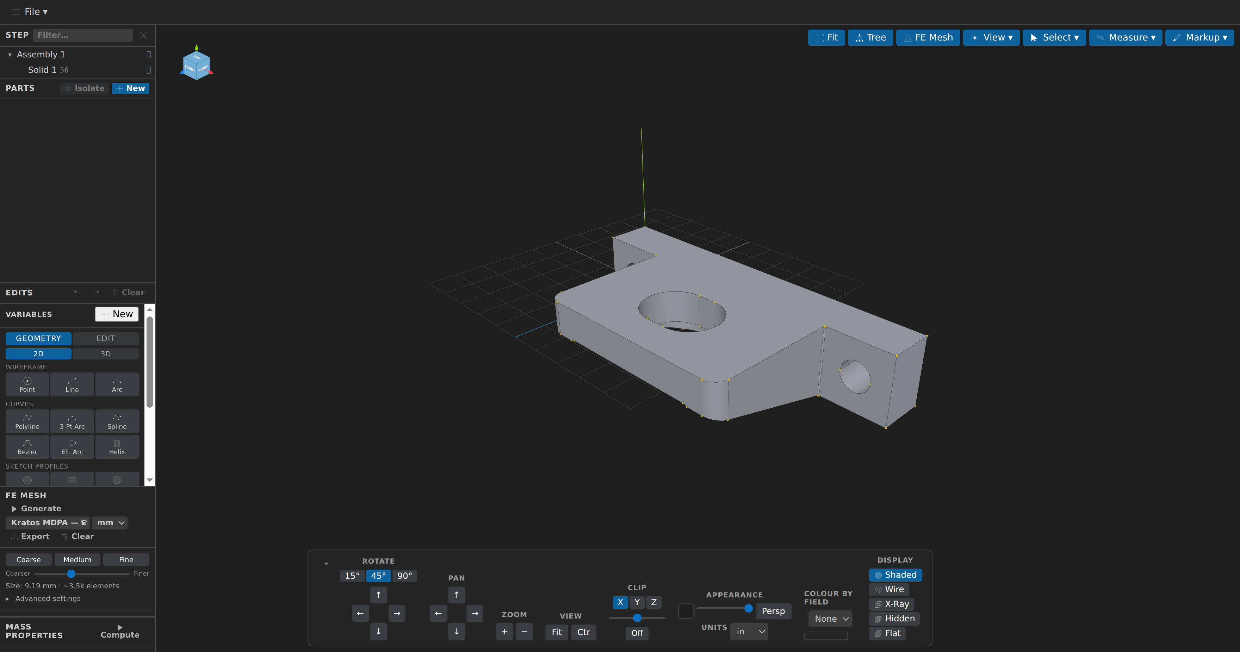The image size is (1240, 652).
Task: Collapse the Assembly 1 tree node
Action: 10,55
